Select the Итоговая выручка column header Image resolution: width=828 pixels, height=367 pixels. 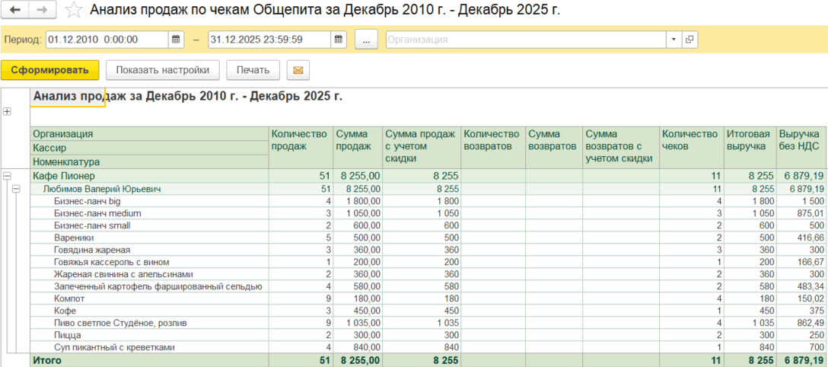[748, 140]
